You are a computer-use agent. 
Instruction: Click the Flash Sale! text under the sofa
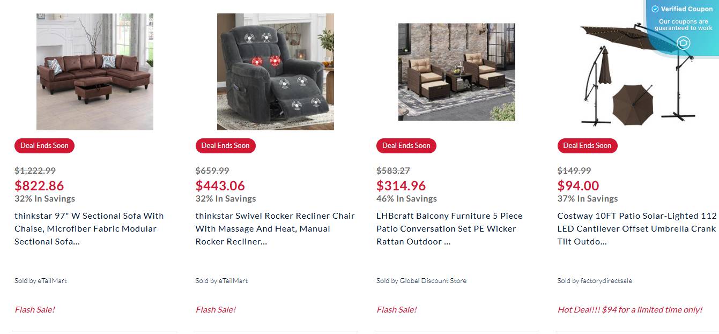coord(35,309)
